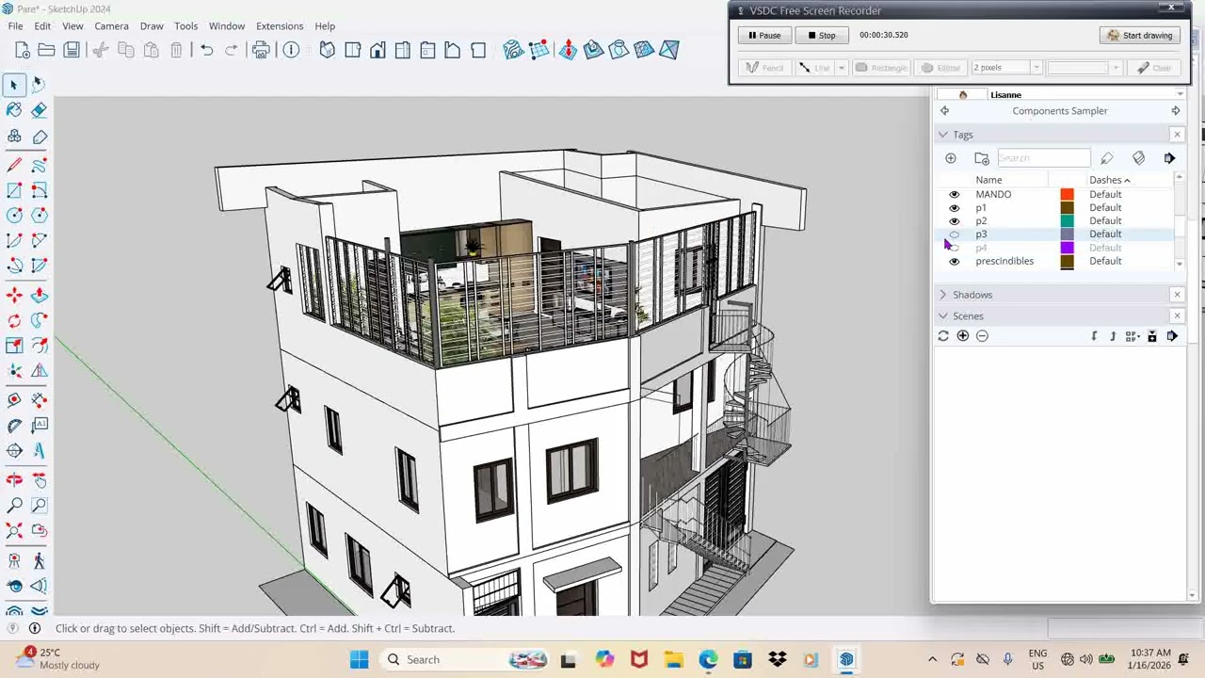Click the Open file folder icon
The width and height of the screenshot is (1205, 678).
(x=46, y=50)
